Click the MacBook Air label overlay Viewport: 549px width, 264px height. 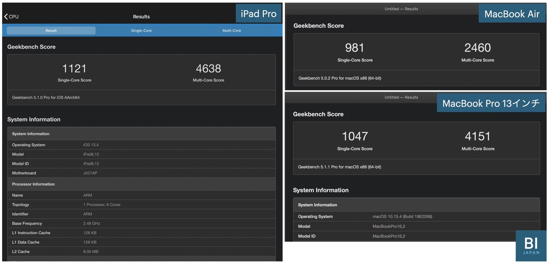click(512, 13)
